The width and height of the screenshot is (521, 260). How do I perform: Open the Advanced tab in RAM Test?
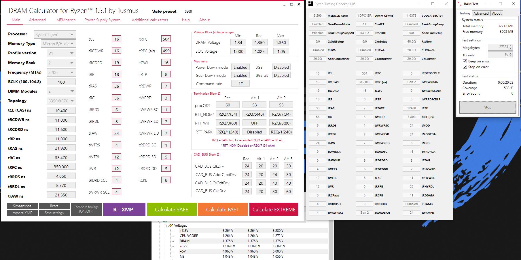(481, 14)
